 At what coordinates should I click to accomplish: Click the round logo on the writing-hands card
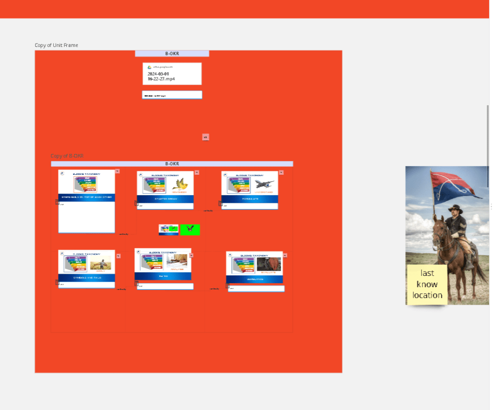(x=138, y=252)
